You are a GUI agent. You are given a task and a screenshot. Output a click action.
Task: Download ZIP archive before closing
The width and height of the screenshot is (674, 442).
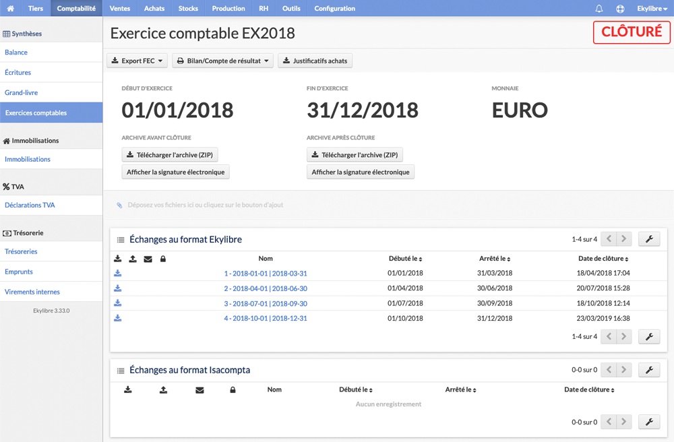(x=170, y=155)
